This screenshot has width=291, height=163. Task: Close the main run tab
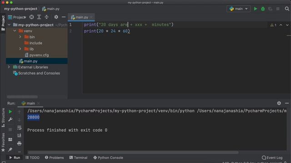click(x=38, y=103)
